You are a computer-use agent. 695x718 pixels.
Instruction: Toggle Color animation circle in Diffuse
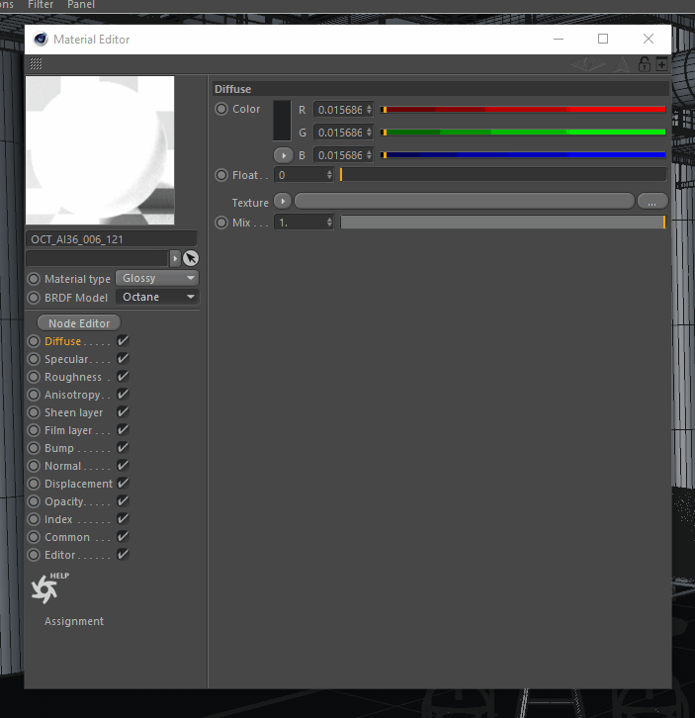[x=221, y=109]
